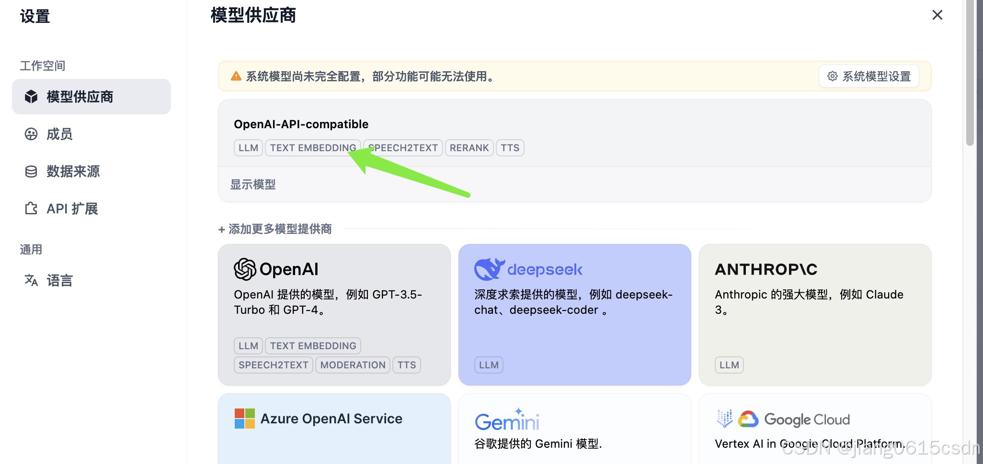Image resolution: width=983 pixels, height=464 pixels.
Task: Click the 系统模型尚未完全配置 warning text
Action: tap(371, 76)
